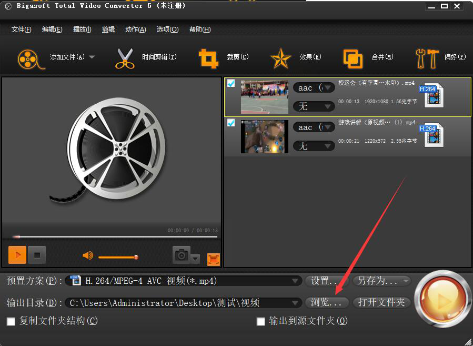Viewport: 473px width, 346px height.
Task: Open aac audio track dropdown for 校运会
Action: click(x=314, y=88)
